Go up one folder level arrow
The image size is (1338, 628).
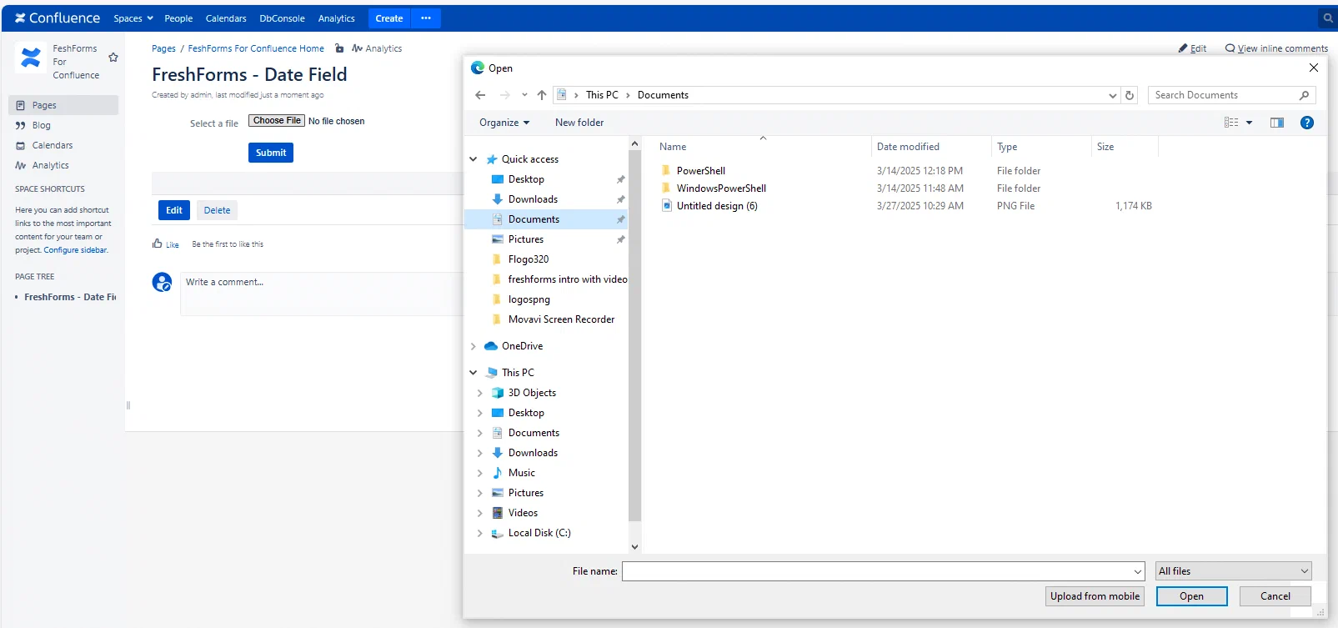tap(542, 95)
